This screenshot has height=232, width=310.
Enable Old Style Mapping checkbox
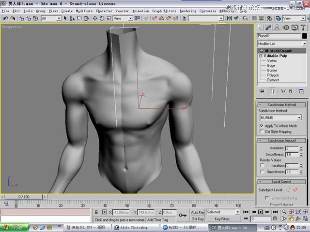(262, 131)
